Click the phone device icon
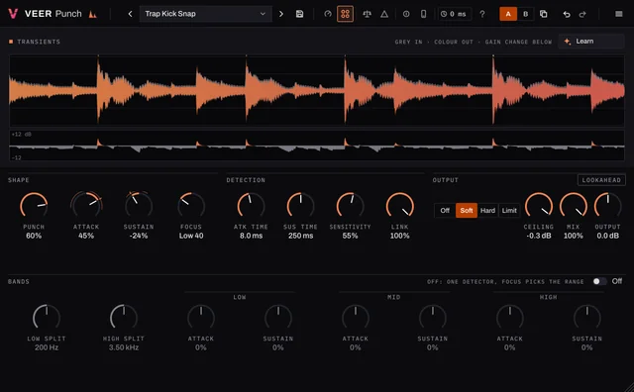 pos(423,14)
